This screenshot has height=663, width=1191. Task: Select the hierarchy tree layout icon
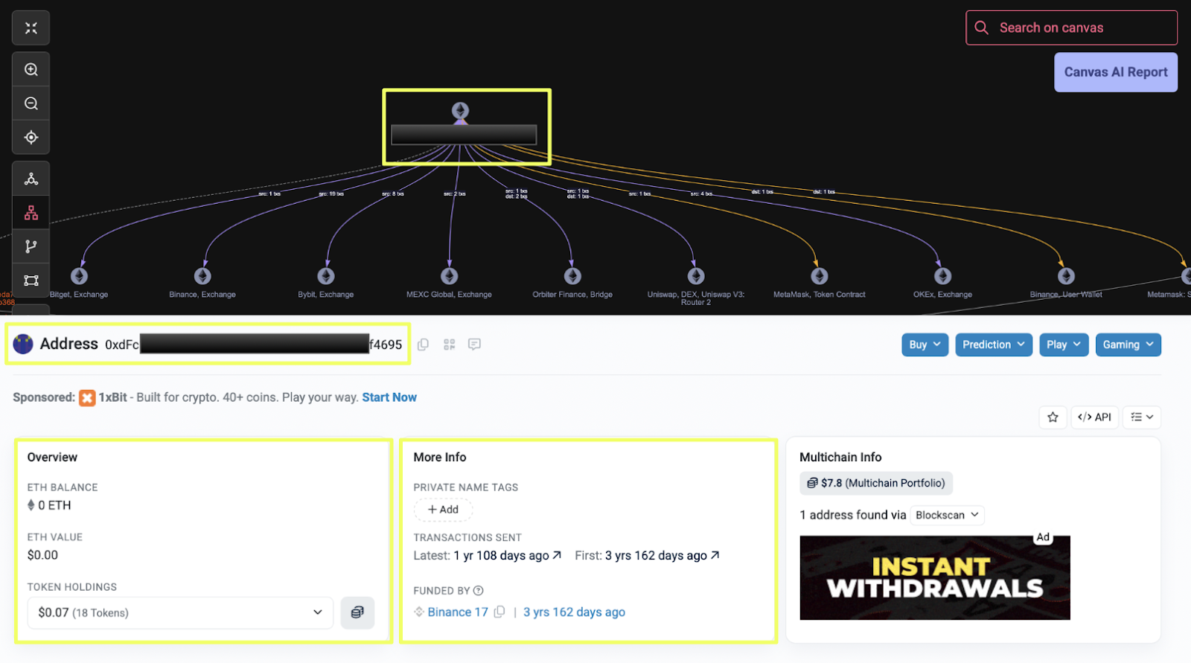tap(31, 213)
